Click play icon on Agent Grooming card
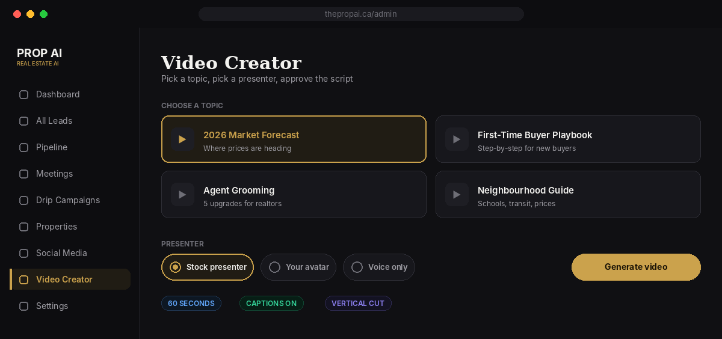The width and height of the screenshot is (722, 339). pyautogui.click(x=182, y=195)
